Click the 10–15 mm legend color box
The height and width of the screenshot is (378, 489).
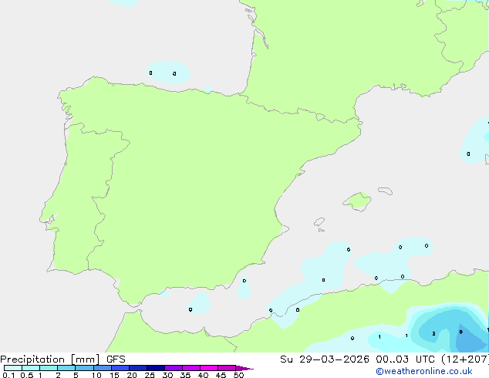tap(103, 368)
